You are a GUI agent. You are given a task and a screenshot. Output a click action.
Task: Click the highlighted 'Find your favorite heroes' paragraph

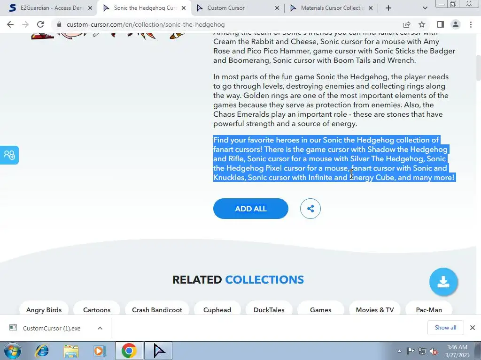[334, 158]
